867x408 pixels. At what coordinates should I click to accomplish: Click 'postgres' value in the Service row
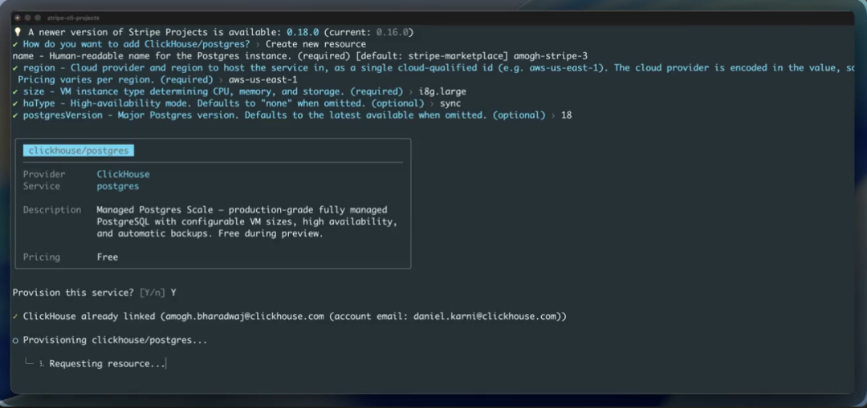[118, 186]
